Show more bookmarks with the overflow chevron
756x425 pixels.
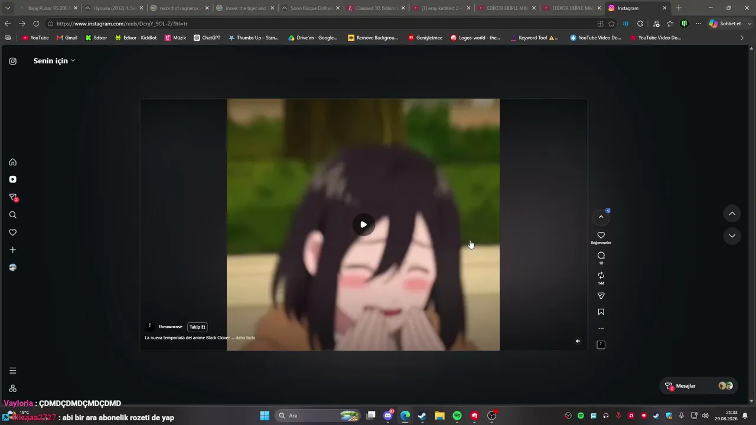tap(742, 38)
